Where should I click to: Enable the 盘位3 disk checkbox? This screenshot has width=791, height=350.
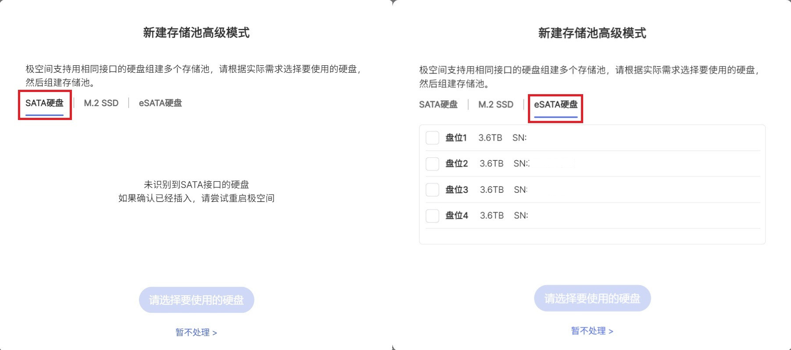(x=432, y=190)
